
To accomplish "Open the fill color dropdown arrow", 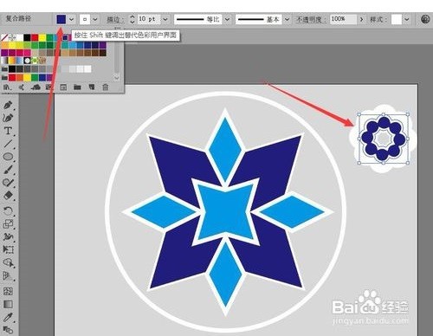I will pos(72,19).
